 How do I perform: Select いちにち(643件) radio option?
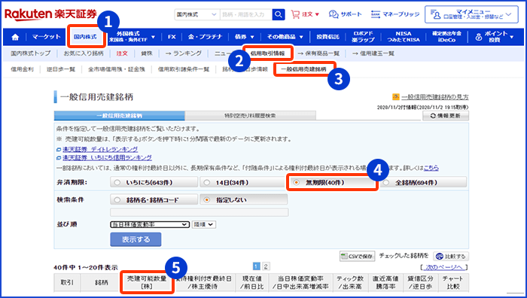click(154, 182)
